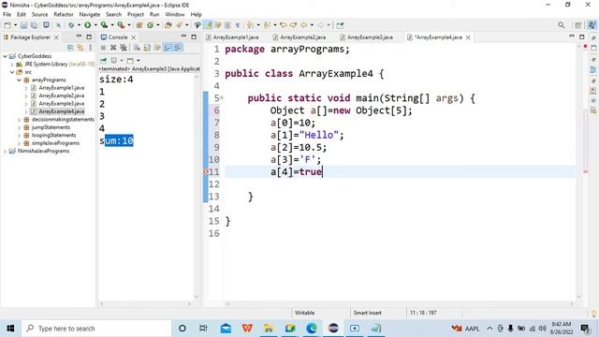Click the tip-of-the-day lightbulb in status bar
The width and height of the screenshot is (599, 337).
pyautogui.click(x=593, y=314)
